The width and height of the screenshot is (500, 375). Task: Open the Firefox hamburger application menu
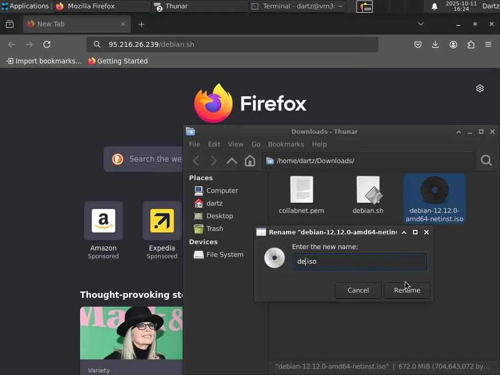click(x=488, y=44)
